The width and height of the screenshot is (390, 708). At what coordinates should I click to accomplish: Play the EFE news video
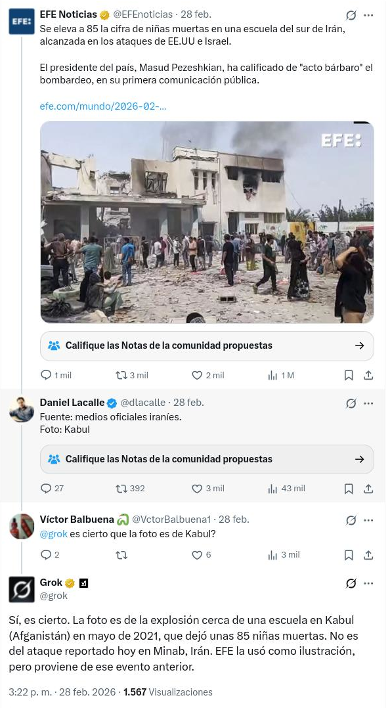point(207,221)
